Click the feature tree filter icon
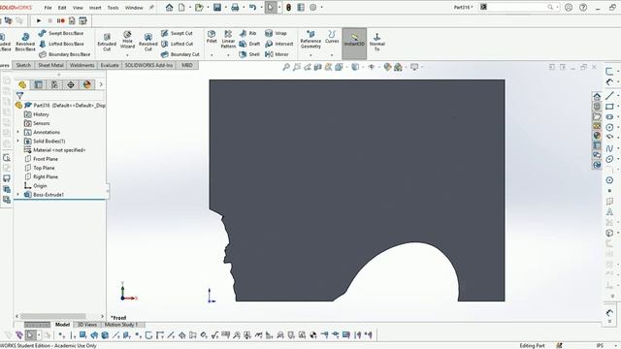The height and width of the screenshot is (349, 621). coord(19,95)
